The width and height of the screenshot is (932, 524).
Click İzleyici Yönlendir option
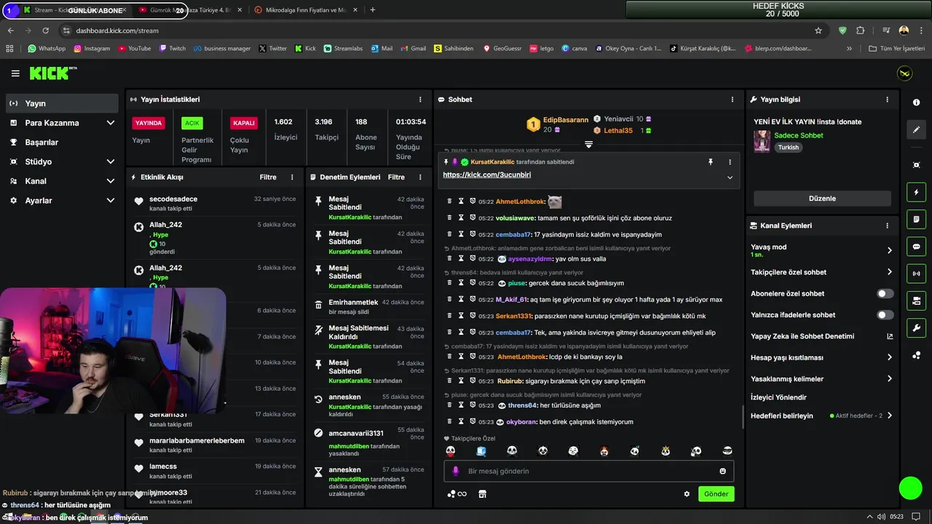(x=778, y=397)
